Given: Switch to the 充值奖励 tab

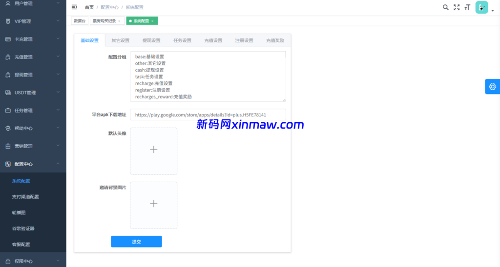Looking at the screenshot, I should coord(275,40).
